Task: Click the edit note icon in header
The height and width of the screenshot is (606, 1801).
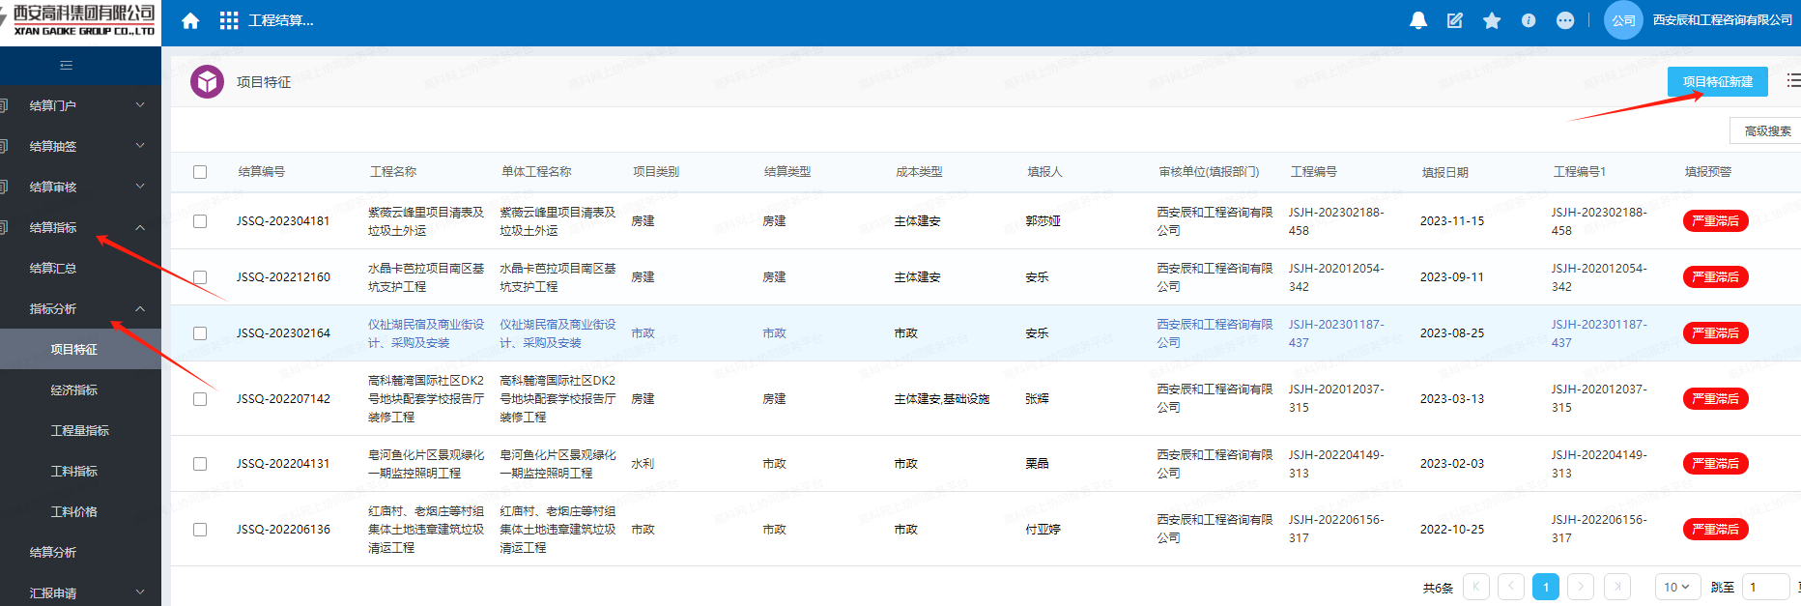Action: tap(1455, 20)
